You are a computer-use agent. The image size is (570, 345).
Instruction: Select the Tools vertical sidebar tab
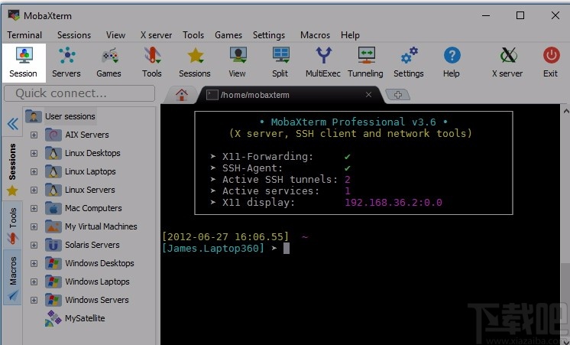point(12,225)
